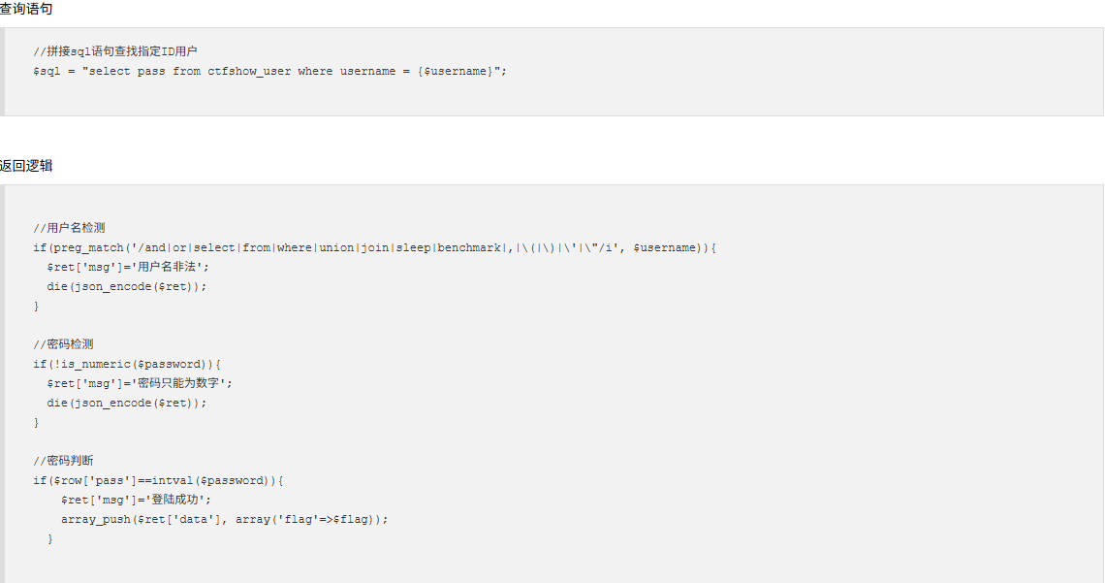The image size is (1105, 583).
Task: Click the 密码只能为数字 message line
Action: 140,384
